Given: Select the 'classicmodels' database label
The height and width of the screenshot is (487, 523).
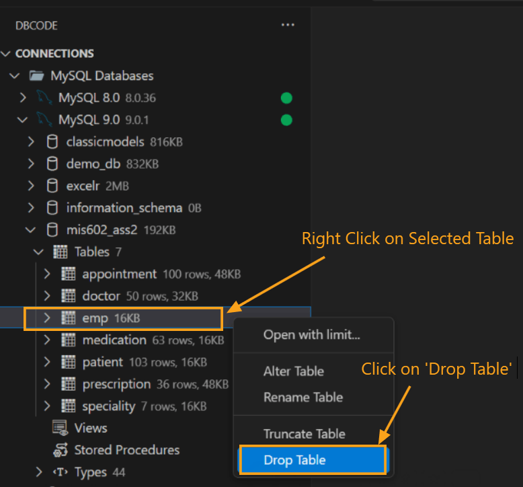Looking at the screenshot, I should [105, 142].
